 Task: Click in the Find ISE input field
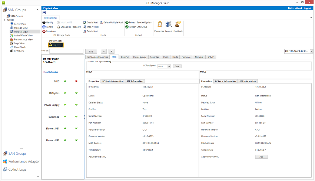pyautogui.click(x=66, y=52)
